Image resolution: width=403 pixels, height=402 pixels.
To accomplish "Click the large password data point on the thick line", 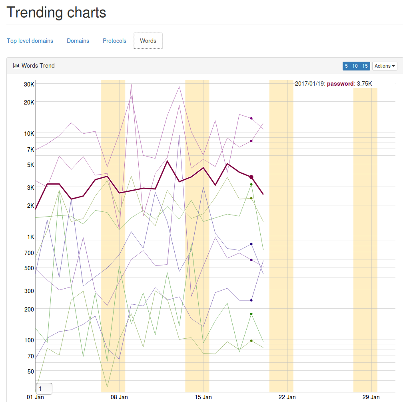I will (x=251, y=177).
